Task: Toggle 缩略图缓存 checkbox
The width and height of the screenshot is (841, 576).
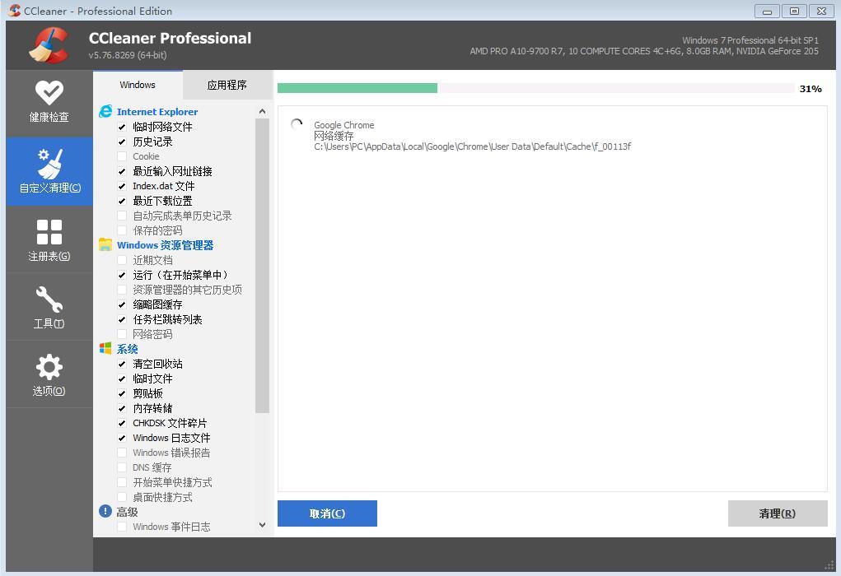Action: click(122, 304)
